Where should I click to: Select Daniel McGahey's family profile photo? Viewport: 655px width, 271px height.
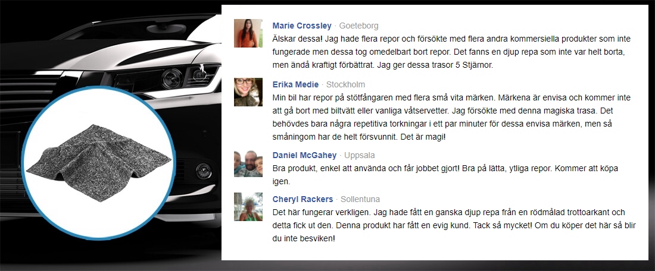point(248,163)
